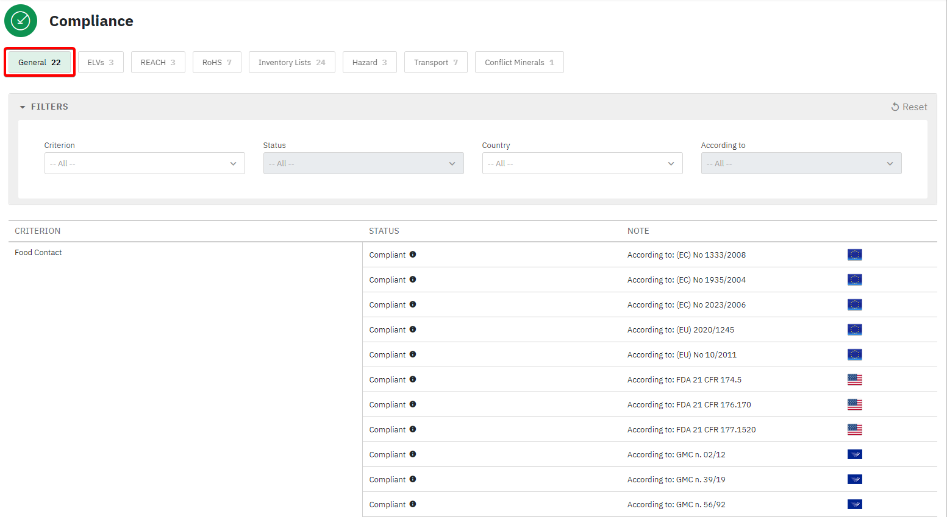Collapse the FILTERS panel

(x=44, y=107)
